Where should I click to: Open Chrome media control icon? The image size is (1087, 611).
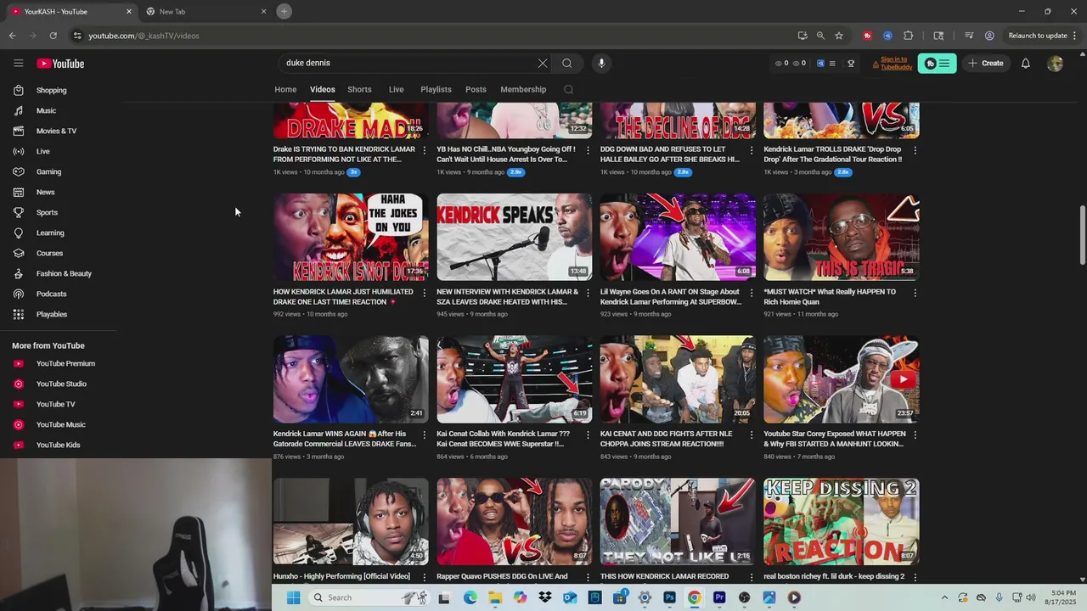(969, 36)
